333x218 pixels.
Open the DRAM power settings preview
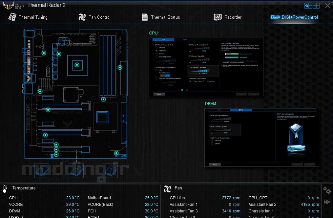[262, 137]
